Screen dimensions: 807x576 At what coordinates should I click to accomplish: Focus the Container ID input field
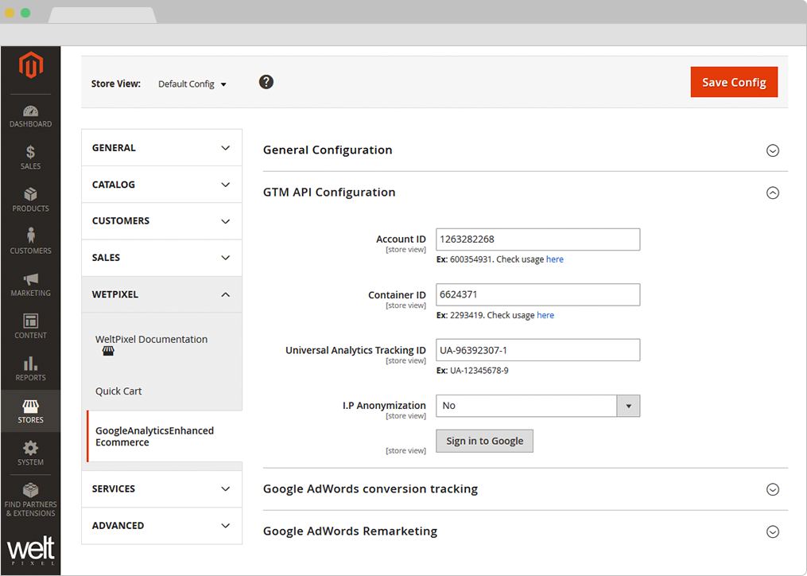[537, 294]
